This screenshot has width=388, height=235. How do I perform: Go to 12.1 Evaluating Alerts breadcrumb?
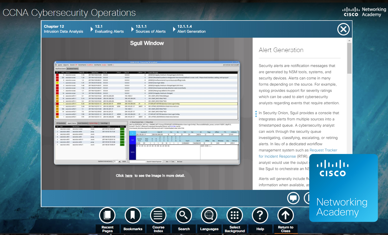point(109,29)
